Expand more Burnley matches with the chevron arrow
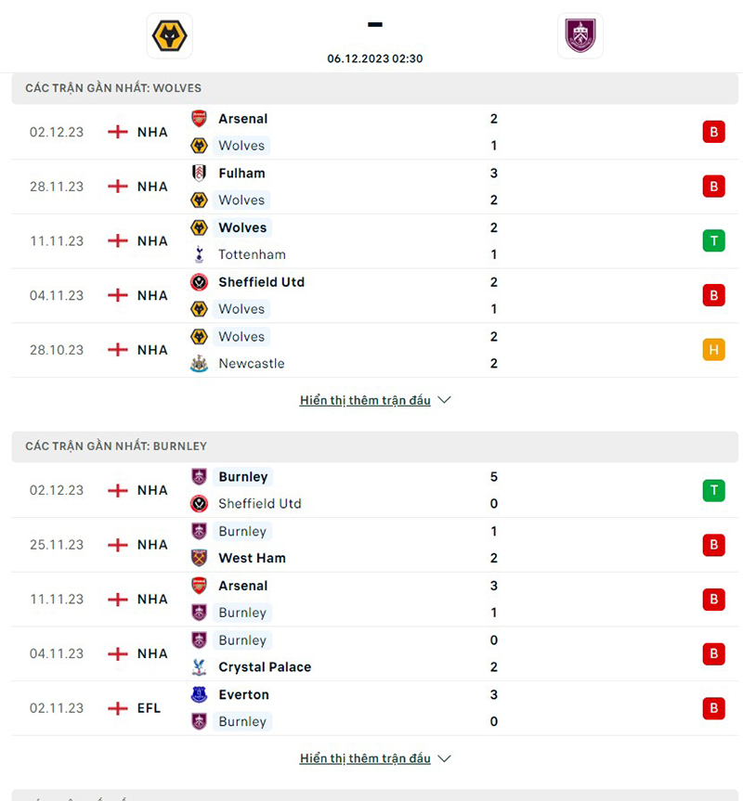Image resolution: width=743 pixels, height=801 pixels. (x=444, y=758)
